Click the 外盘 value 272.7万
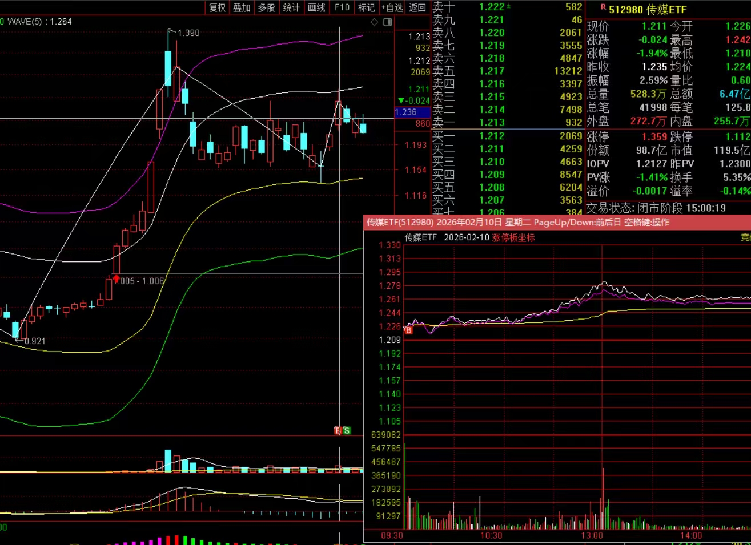751x545 pixels. [x=648, y=122]
